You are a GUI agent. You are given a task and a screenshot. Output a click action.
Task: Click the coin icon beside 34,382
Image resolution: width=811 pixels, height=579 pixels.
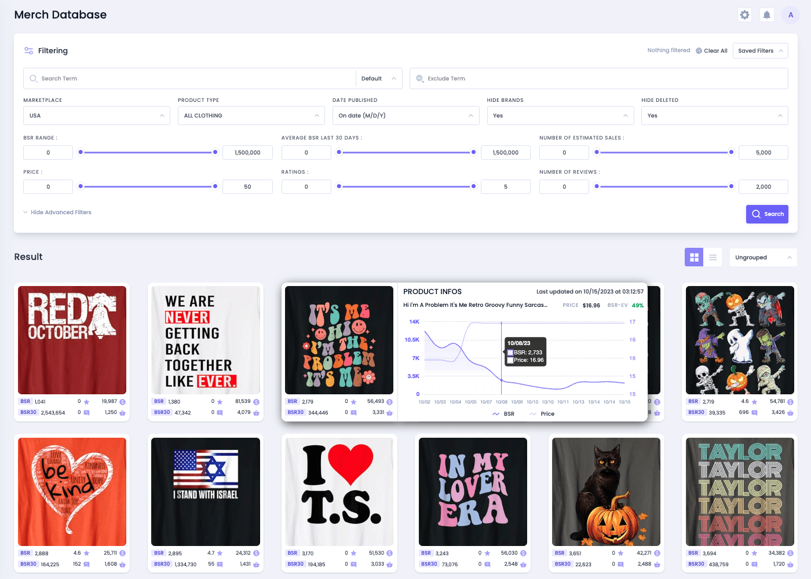(791, 554)
